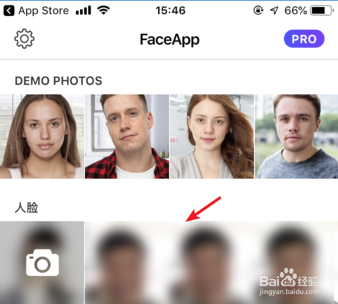Viewport: 338px width, 304px height.
Task: Tap the cellular signal bars icon
Action: (x=83, y=10)
